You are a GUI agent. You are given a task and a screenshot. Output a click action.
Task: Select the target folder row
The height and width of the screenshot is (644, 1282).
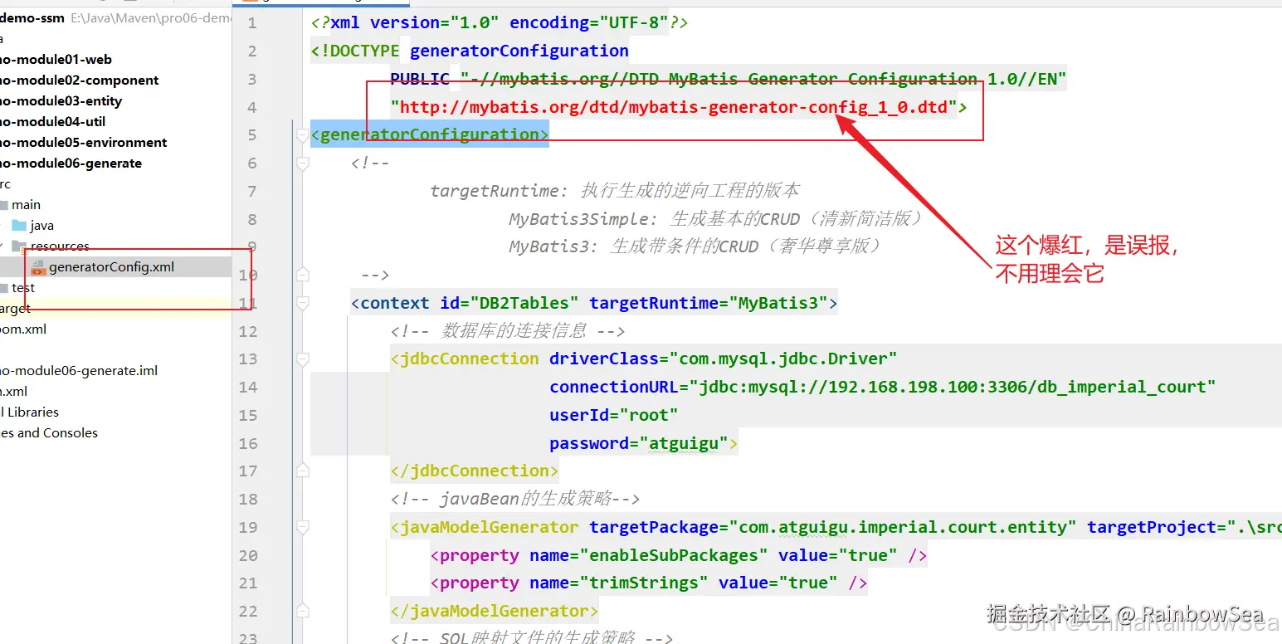click(x=115, y=309)
